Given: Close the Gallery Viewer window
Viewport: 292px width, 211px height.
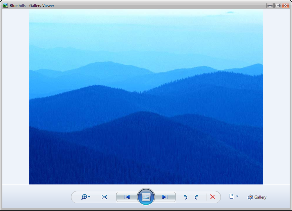Looking at the screenshot, I should pos(286,6).
